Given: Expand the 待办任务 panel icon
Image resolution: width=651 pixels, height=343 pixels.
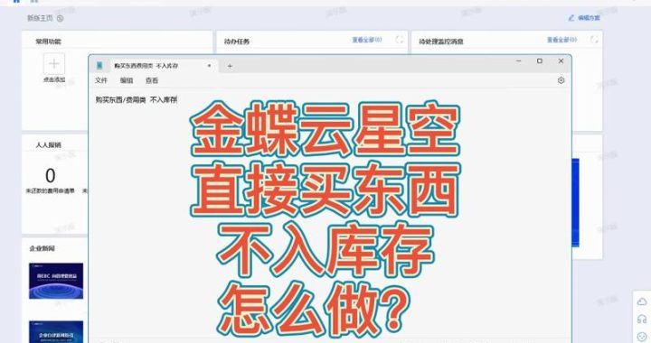Looking at the screenshot, I should coord(400,40).
